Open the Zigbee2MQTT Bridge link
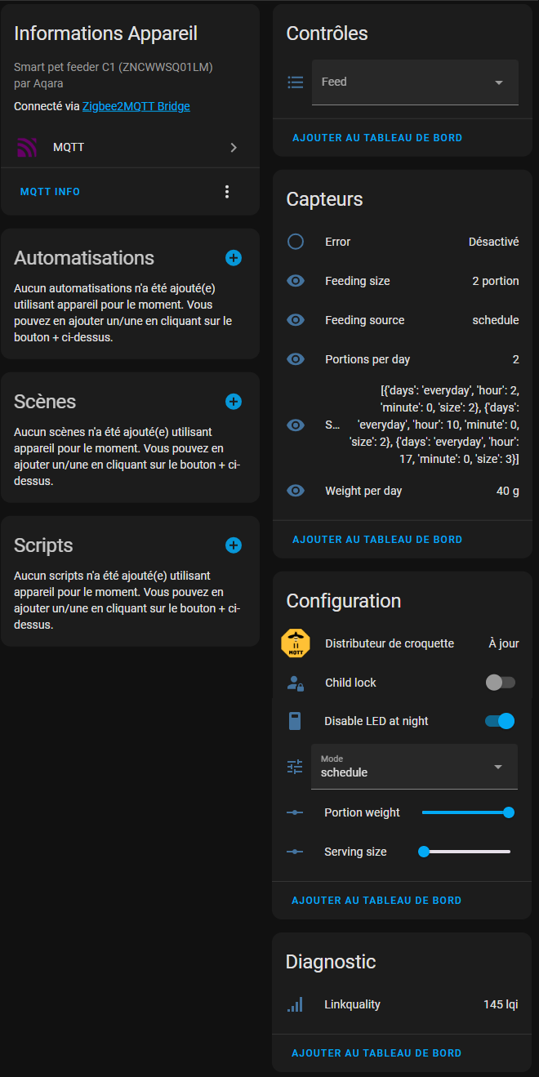This screenshot has width=539, height=1077. [x=136, y=106]
